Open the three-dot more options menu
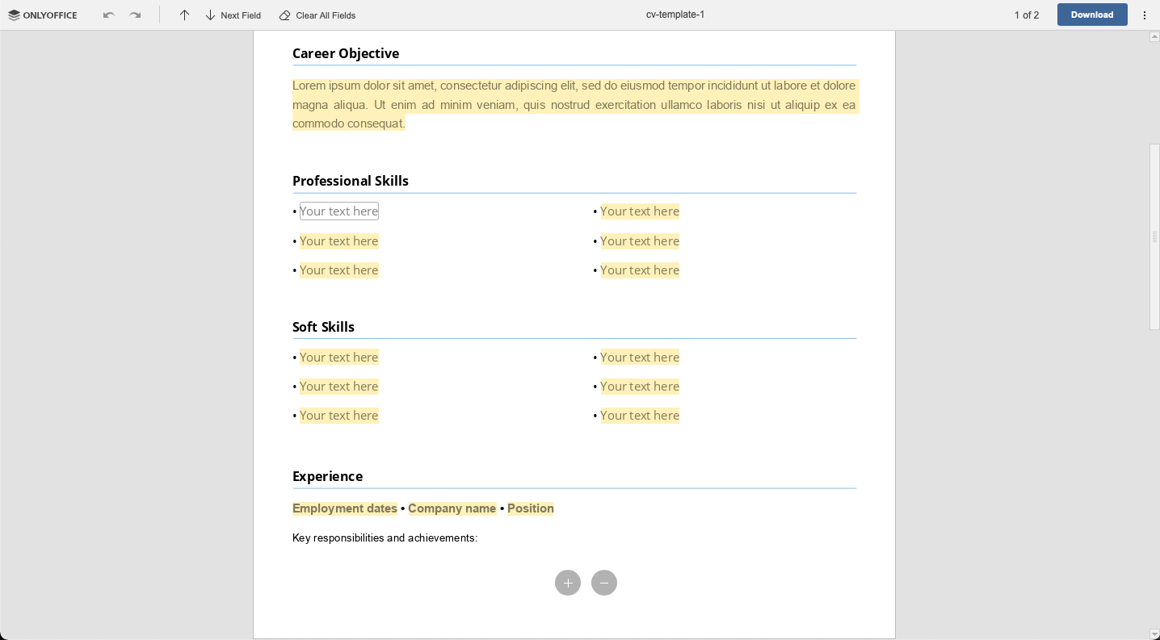This screenshot has height=640, width=1160. 1145,15
